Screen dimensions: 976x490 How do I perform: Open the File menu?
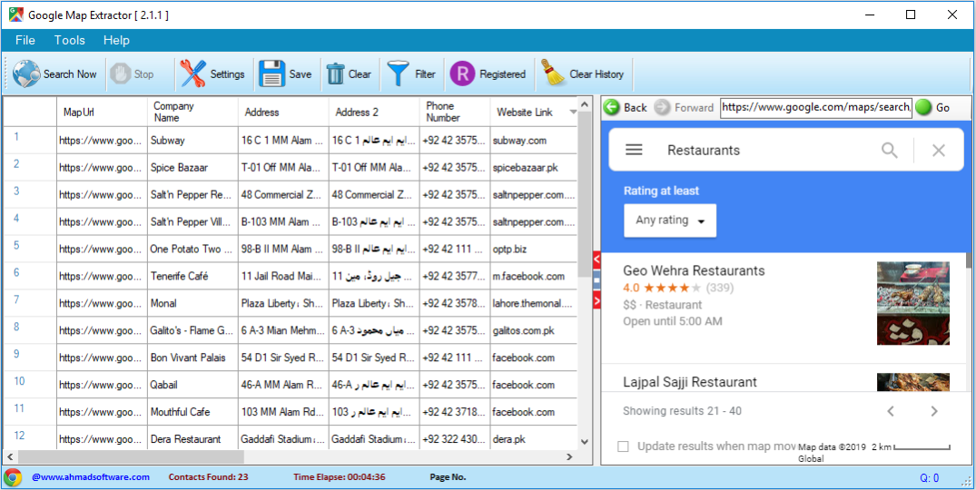click(x=25, y=40)
